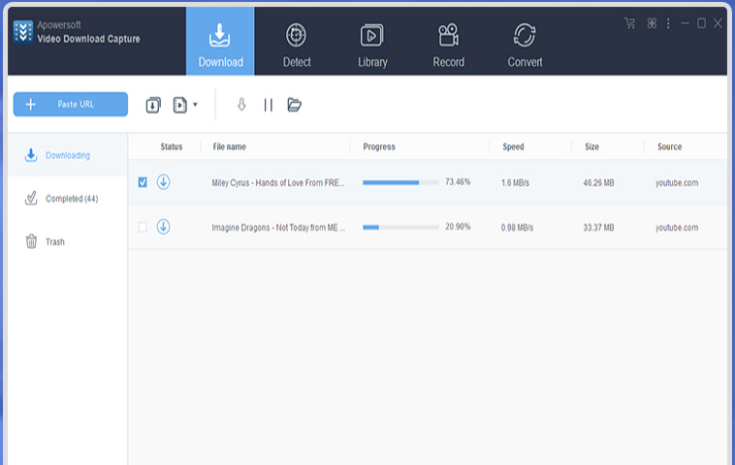Viewport: 735px width, 465px height.
Task: Click the plus icon on Paste URL
Action: tap(30, 104)
